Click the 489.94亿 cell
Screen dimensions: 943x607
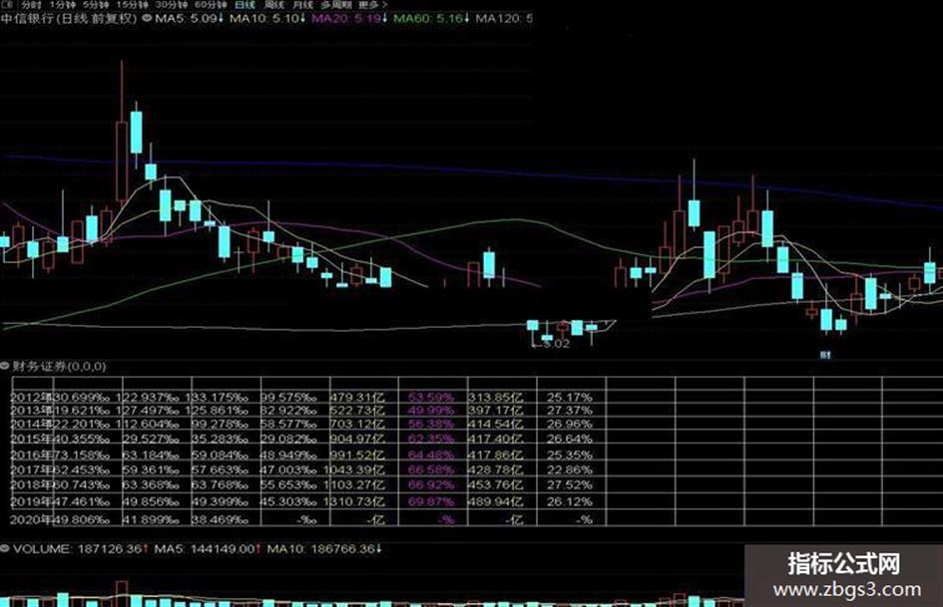pos(496,501)
